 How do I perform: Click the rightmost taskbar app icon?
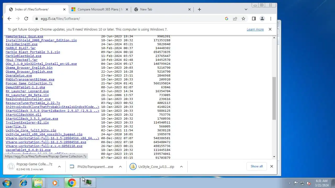(88, 183)
